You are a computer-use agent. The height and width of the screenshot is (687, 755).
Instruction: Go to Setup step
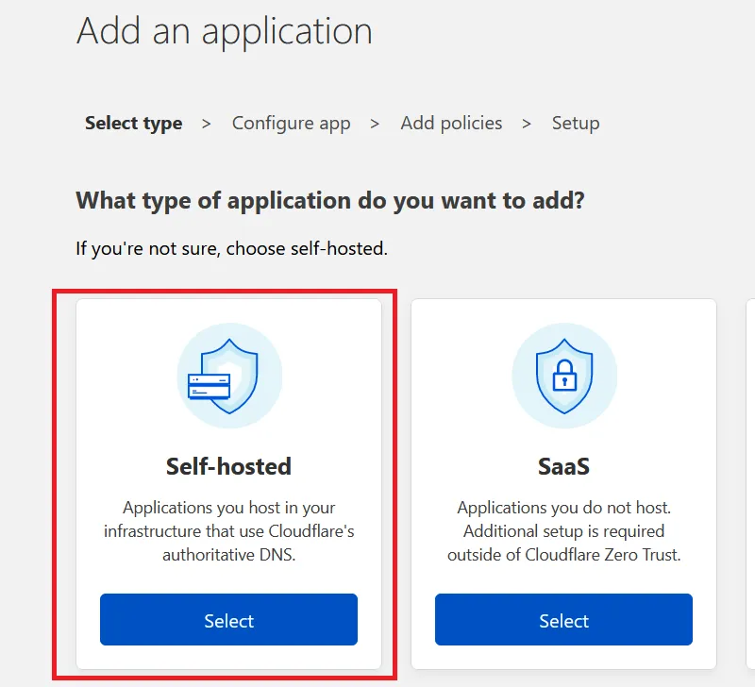(x=576, y=124)
